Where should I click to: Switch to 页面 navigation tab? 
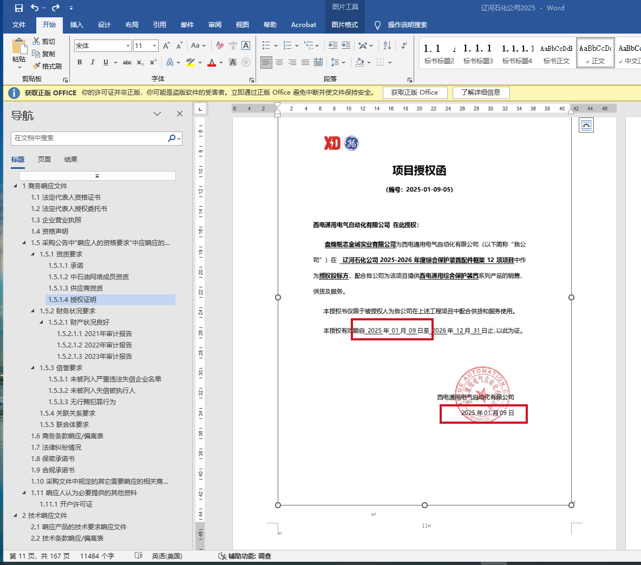44,159
